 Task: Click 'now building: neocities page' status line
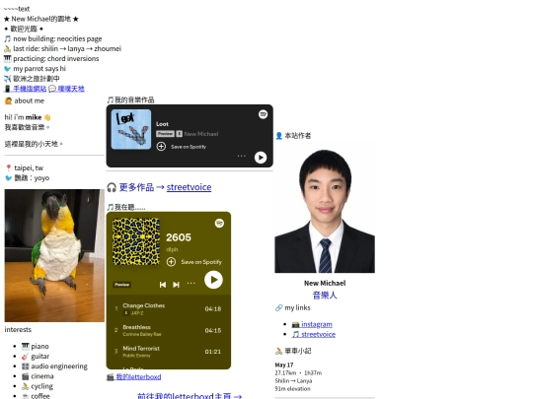[53, 38]
